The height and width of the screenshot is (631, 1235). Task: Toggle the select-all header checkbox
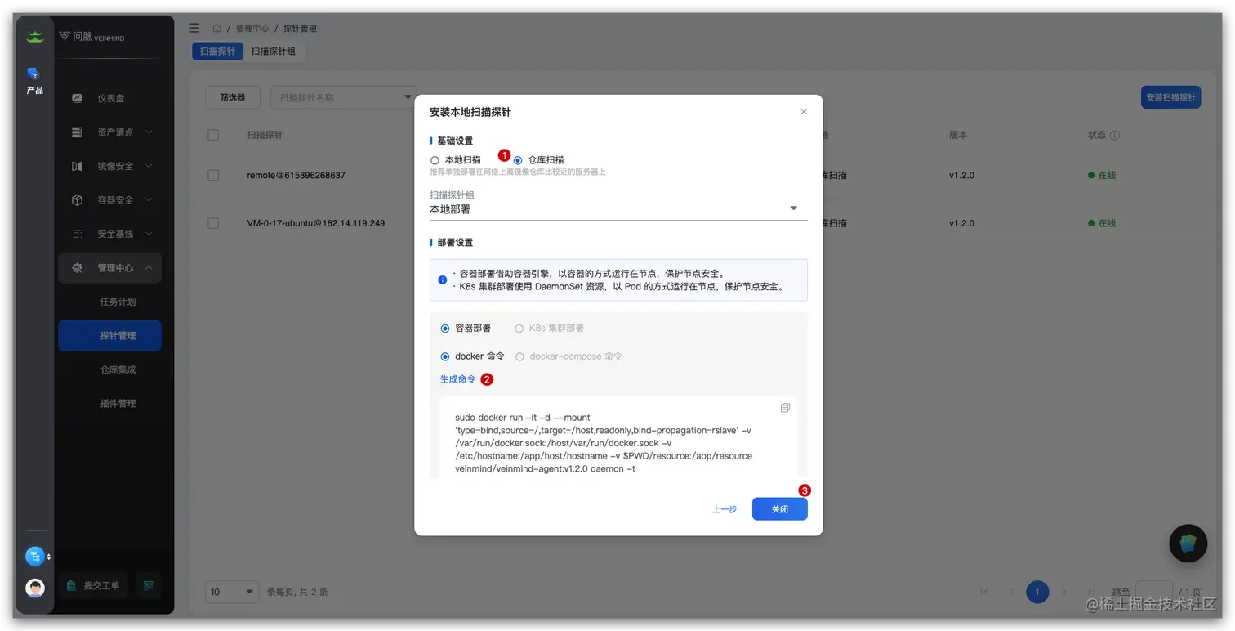click(x=213, y=135)
